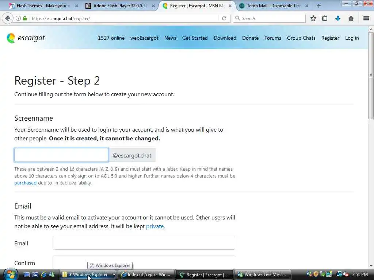Open the Forums nav item
374x280 pixels.
tap(273, 38)
